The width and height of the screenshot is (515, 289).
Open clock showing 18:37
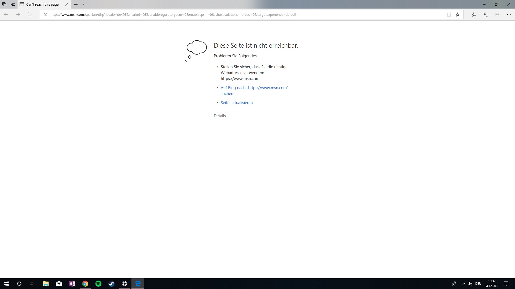(492, 284)
